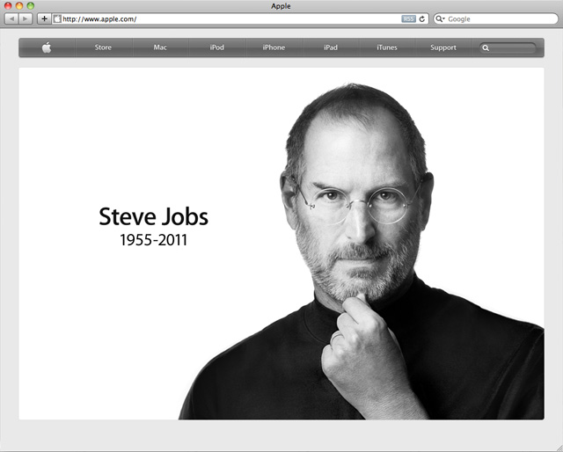563x452 pixels.
Task: Click the "Steve Jobs" heading text
Action: [153, 216]
